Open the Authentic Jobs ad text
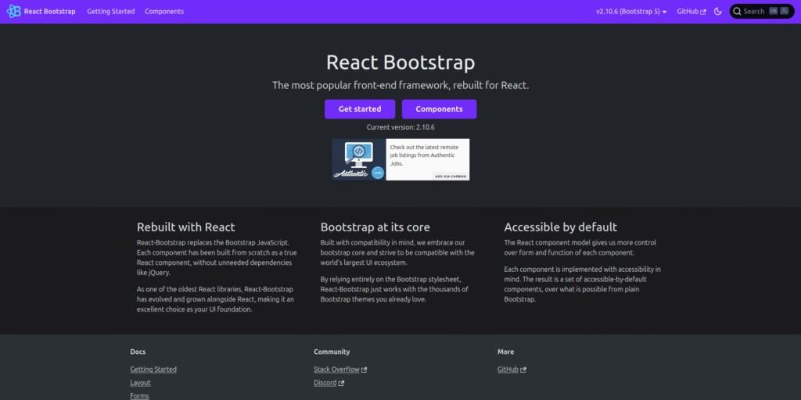 click(424, 155)
